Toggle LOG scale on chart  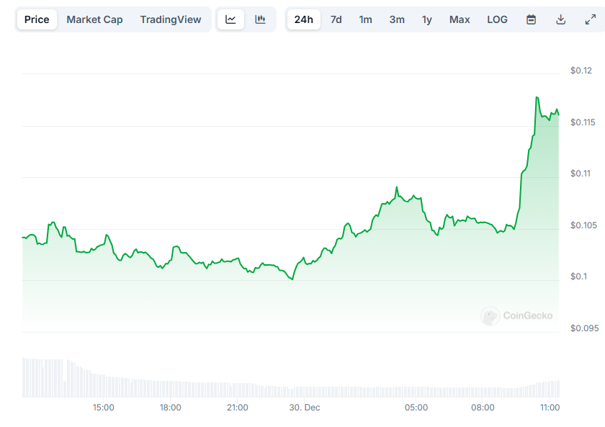pyautogui.click(x=497, y=19)
